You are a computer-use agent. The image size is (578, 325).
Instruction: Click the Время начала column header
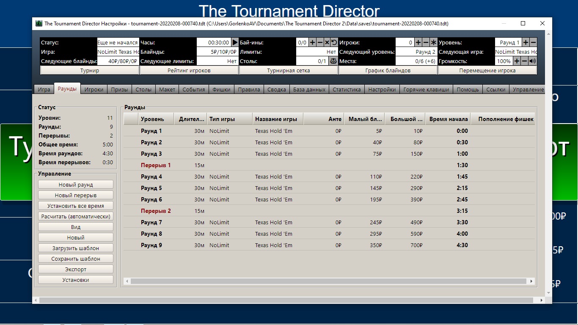coord(448,119)
